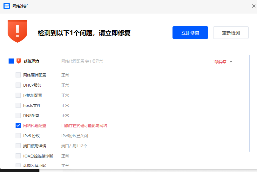257x172 pixels.
Task: Check the hosts文件 checkbox
Action: tap(18, 105)
